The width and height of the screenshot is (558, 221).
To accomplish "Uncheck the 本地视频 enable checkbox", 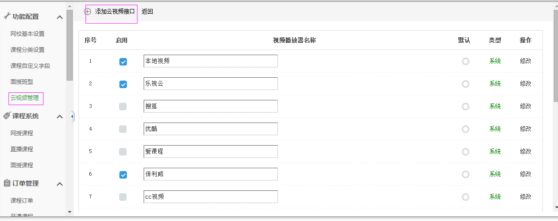I will click(123, 62).
